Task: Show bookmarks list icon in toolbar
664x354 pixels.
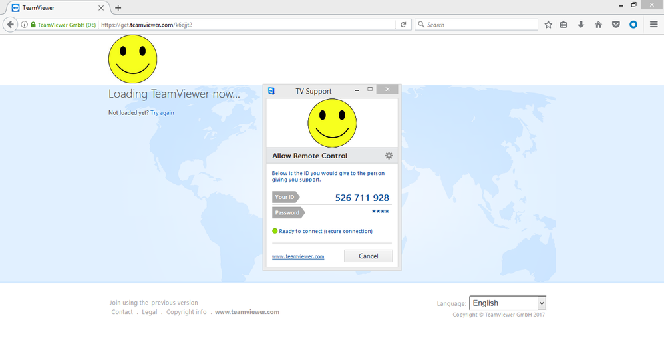Action: pyautogui.click(x=564, y=25)
